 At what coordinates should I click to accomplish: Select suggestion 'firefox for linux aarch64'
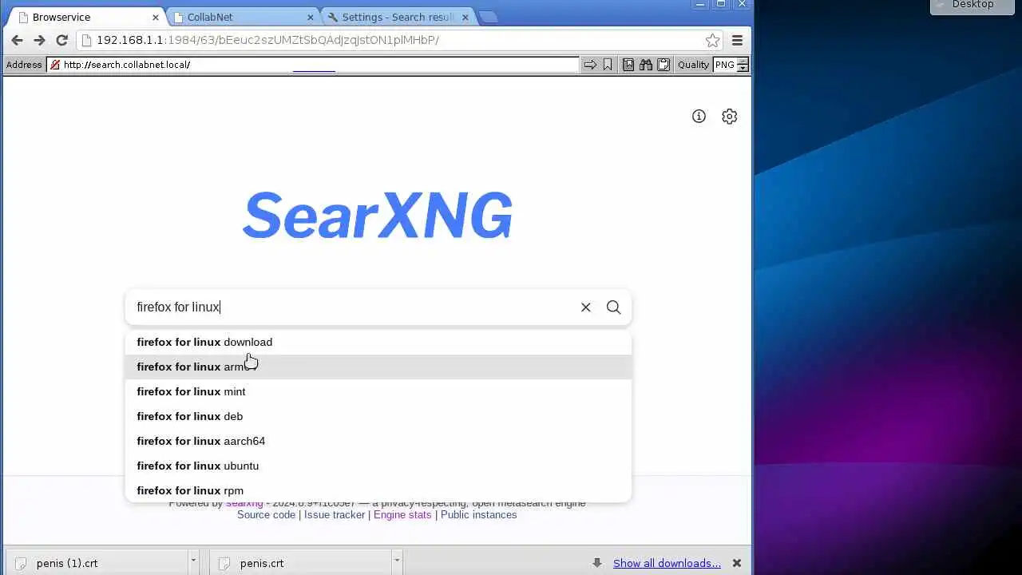click(x=378, y=441)
